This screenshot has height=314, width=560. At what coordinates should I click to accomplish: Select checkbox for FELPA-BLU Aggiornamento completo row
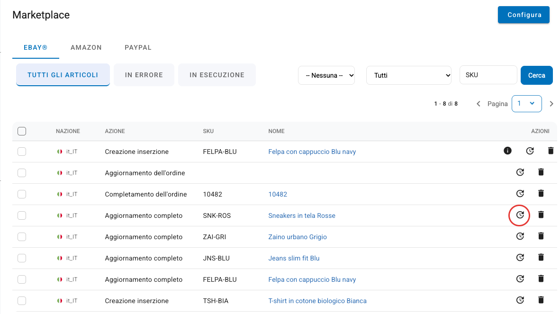(x=22, y=279)
